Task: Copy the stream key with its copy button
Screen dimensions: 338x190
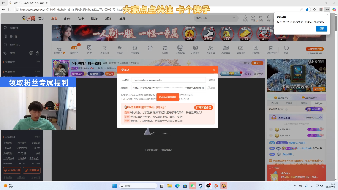Action: (211, 88)
